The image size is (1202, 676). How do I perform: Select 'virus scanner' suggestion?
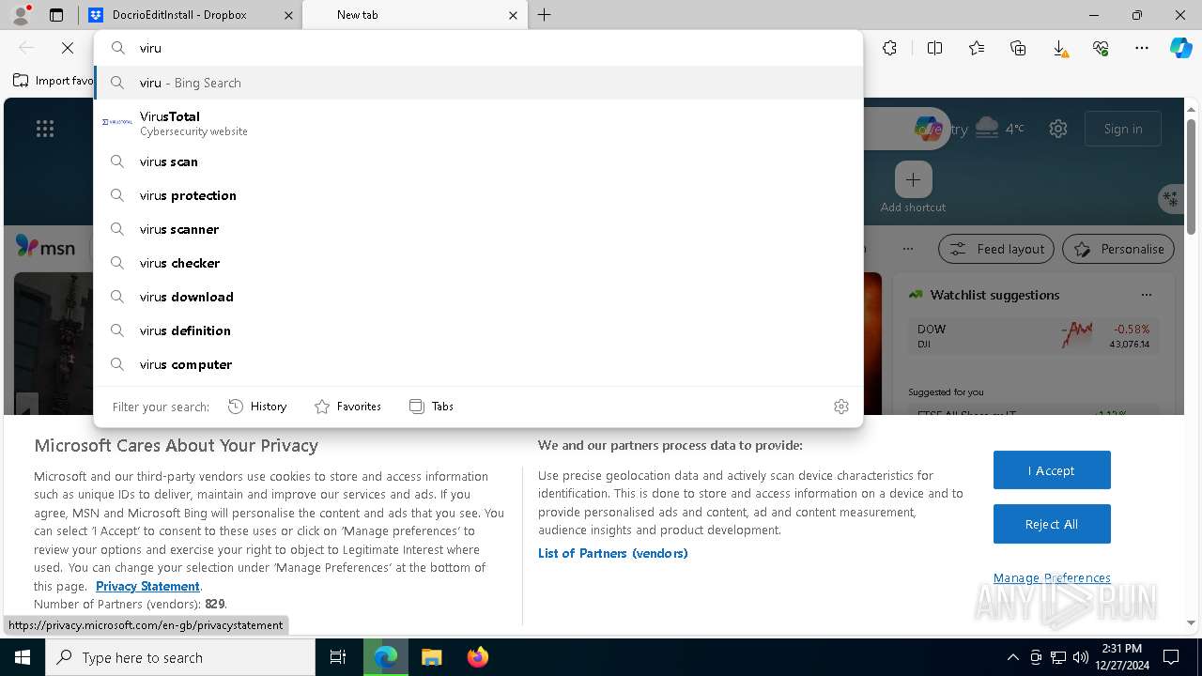tap(478, 229)
